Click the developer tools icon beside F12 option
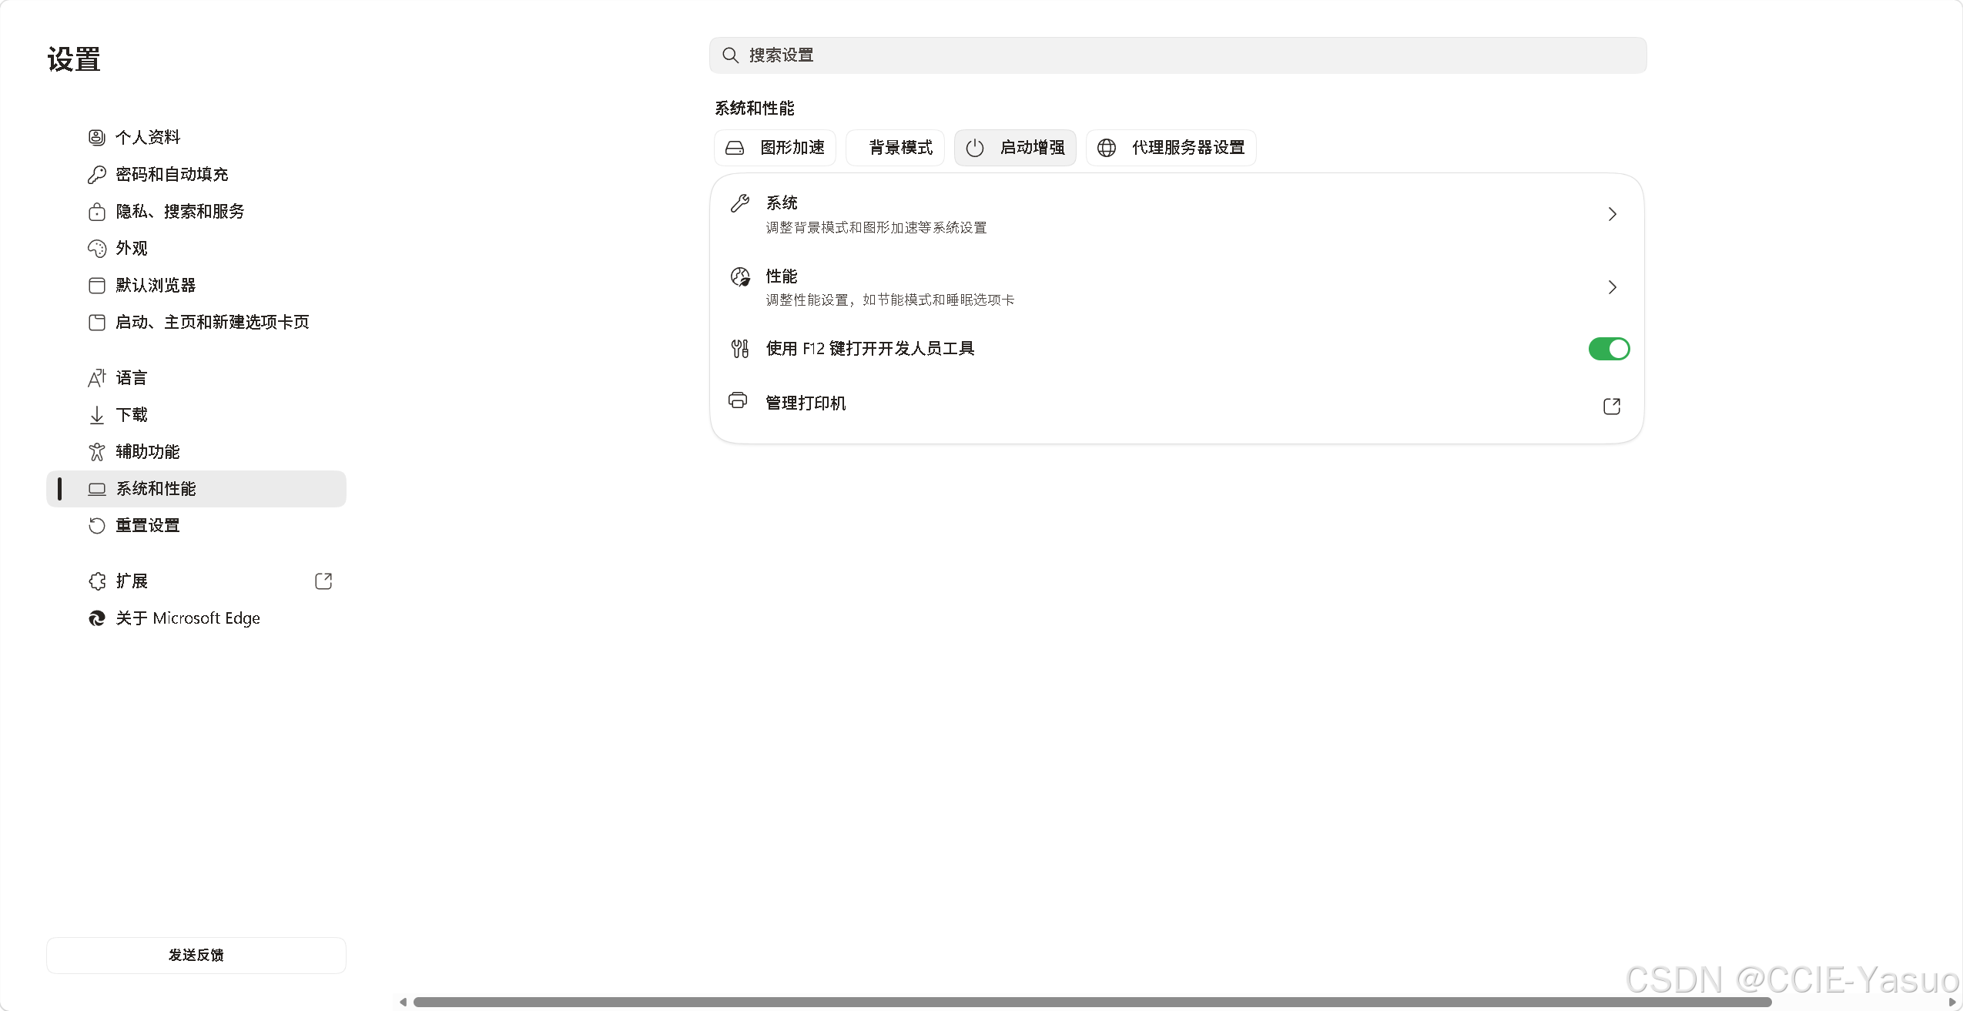The image size is (1963, 1011). (x=740, y=349)
